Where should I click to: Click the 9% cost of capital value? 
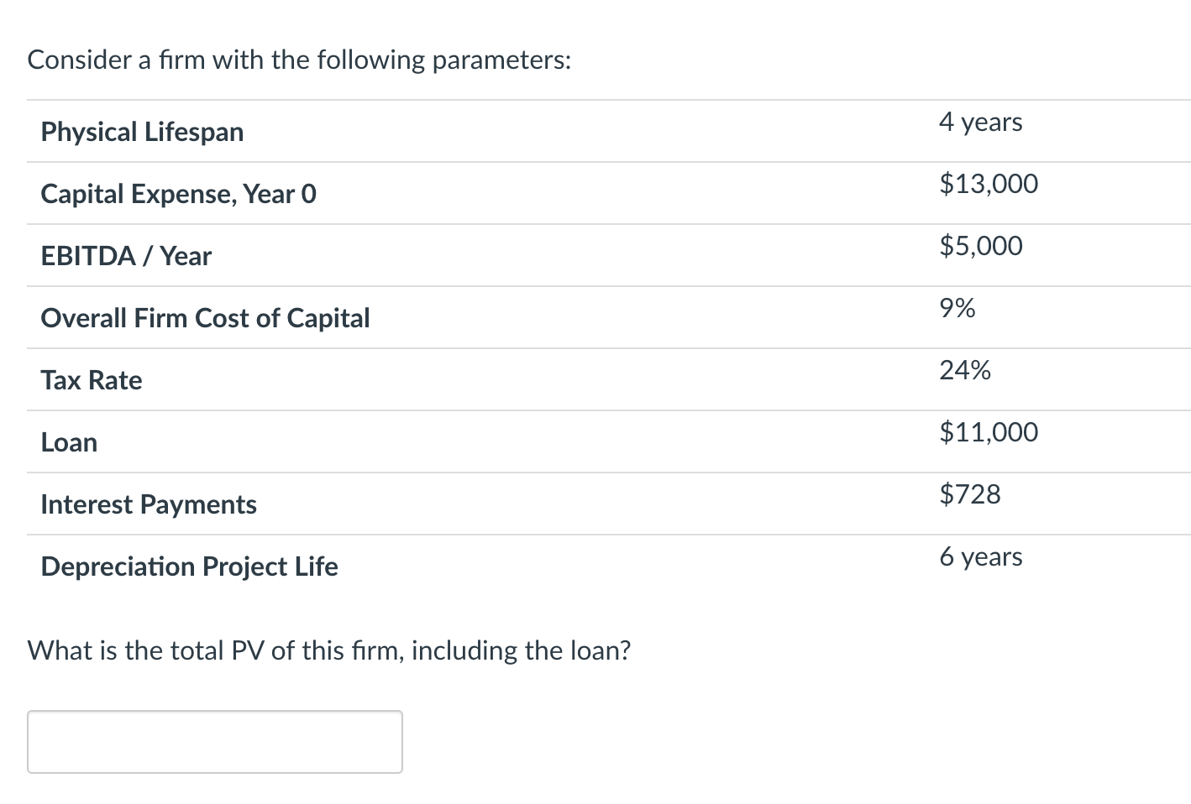tap(957, 308)
